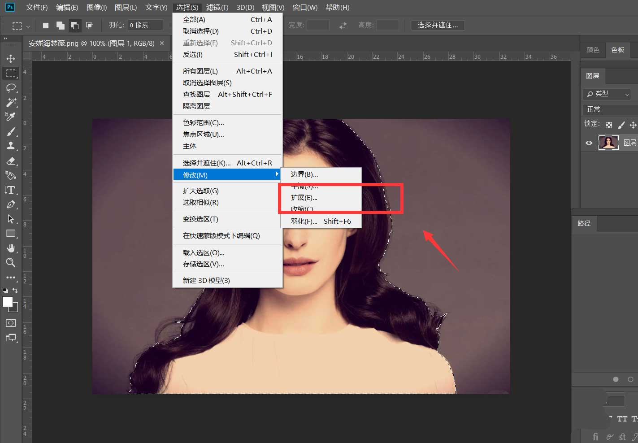This screenshot has height=443, width=638.
Task: Click the swap width and height icon
Action: pos(343,26)
